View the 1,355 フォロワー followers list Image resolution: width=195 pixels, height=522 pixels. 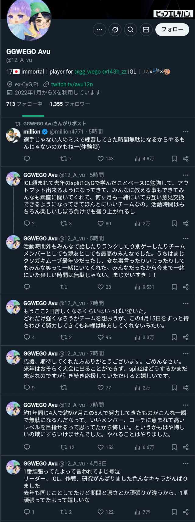70,104
